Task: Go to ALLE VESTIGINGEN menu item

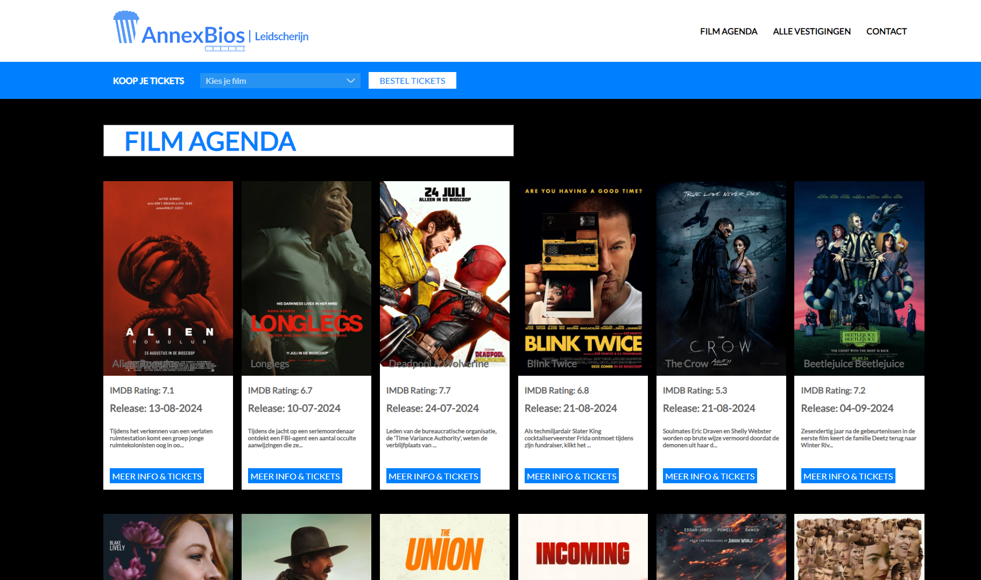Action: 811,31
